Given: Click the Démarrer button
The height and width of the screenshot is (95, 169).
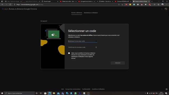Looking at the screenshot, I should [x=118, y=63].
